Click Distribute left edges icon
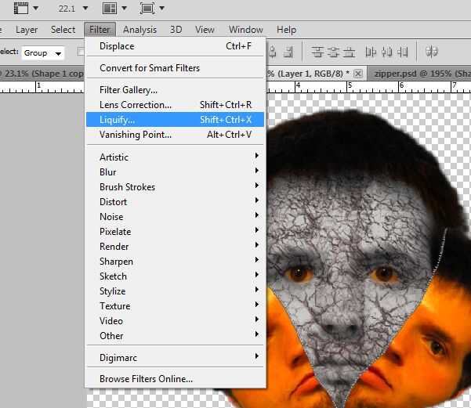This screenshot has height=408, width=471. (371, 52)
